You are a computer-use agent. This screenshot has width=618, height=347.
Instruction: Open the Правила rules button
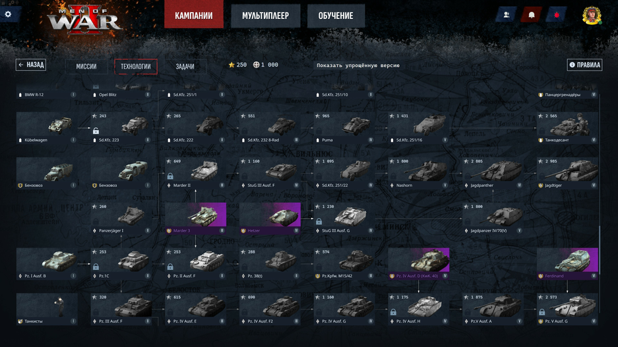[584, 65]
